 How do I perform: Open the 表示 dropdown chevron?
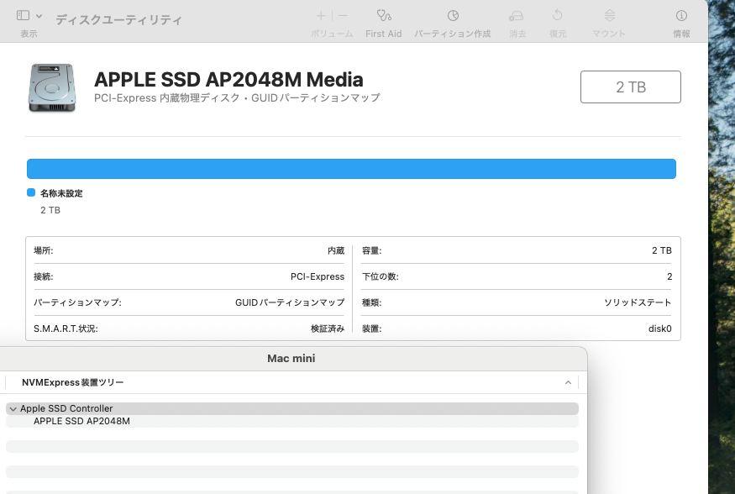(x=39, y=16)
